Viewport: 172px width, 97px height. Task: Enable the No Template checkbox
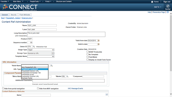[x=87, y=54]
